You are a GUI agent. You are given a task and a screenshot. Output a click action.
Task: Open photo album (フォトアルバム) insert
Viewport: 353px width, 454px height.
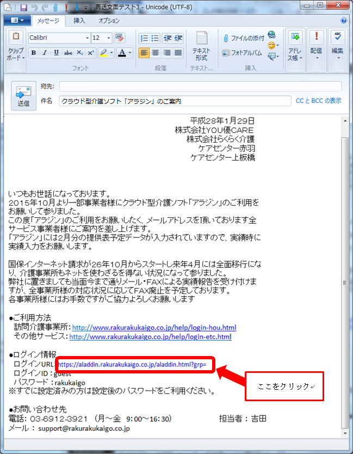pos(243,53)
